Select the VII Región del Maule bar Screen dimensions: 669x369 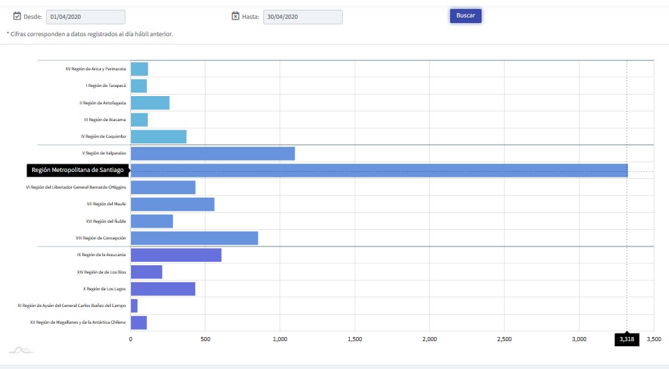pyautogui.click(x=172, y=204)
